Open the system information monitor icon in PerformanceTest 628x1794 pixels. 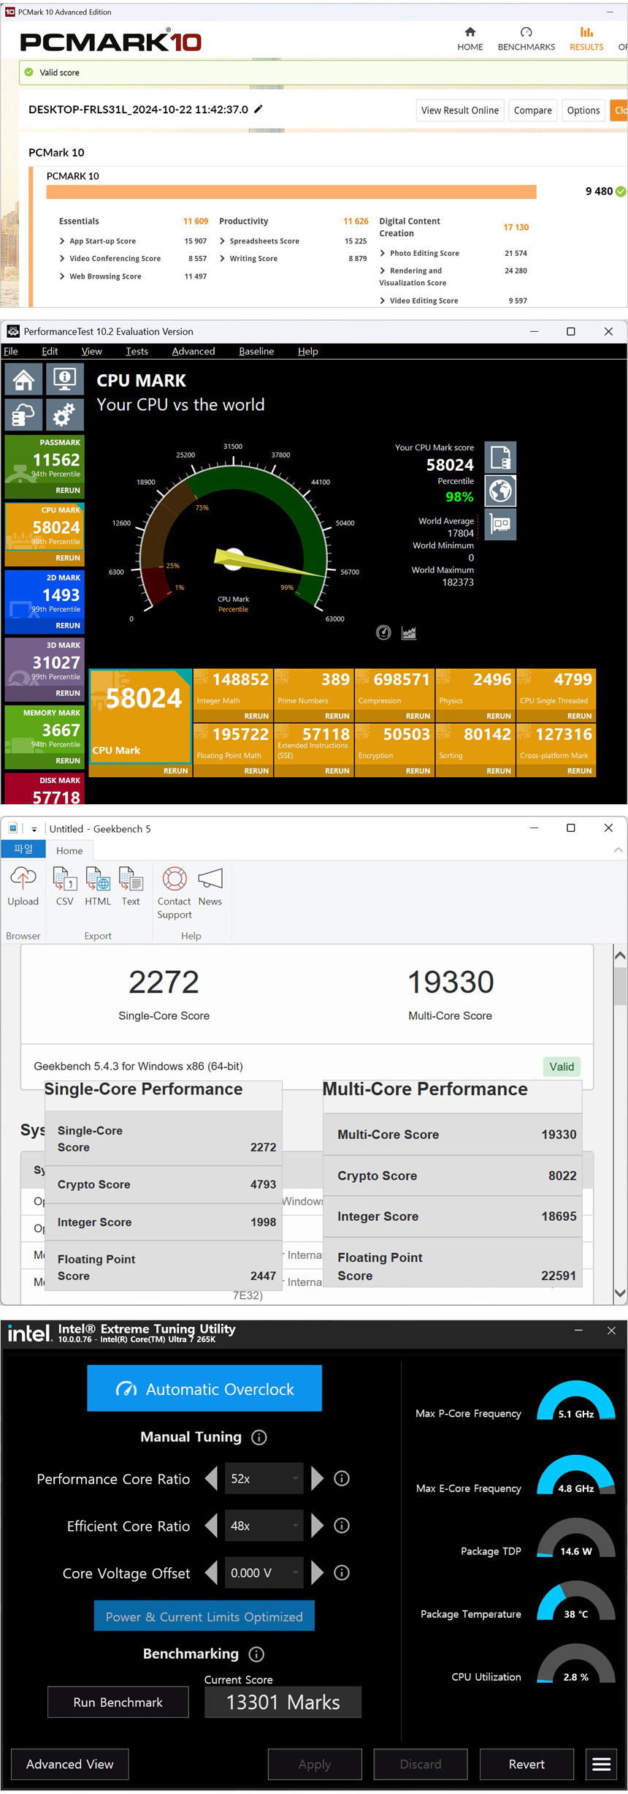65,379
